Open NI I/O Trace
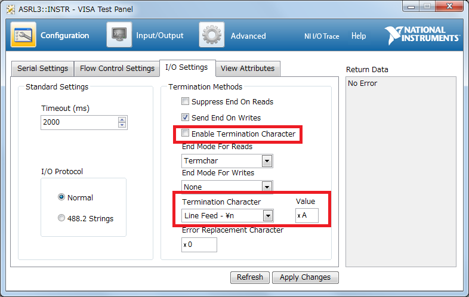 [x=322, y=36]
